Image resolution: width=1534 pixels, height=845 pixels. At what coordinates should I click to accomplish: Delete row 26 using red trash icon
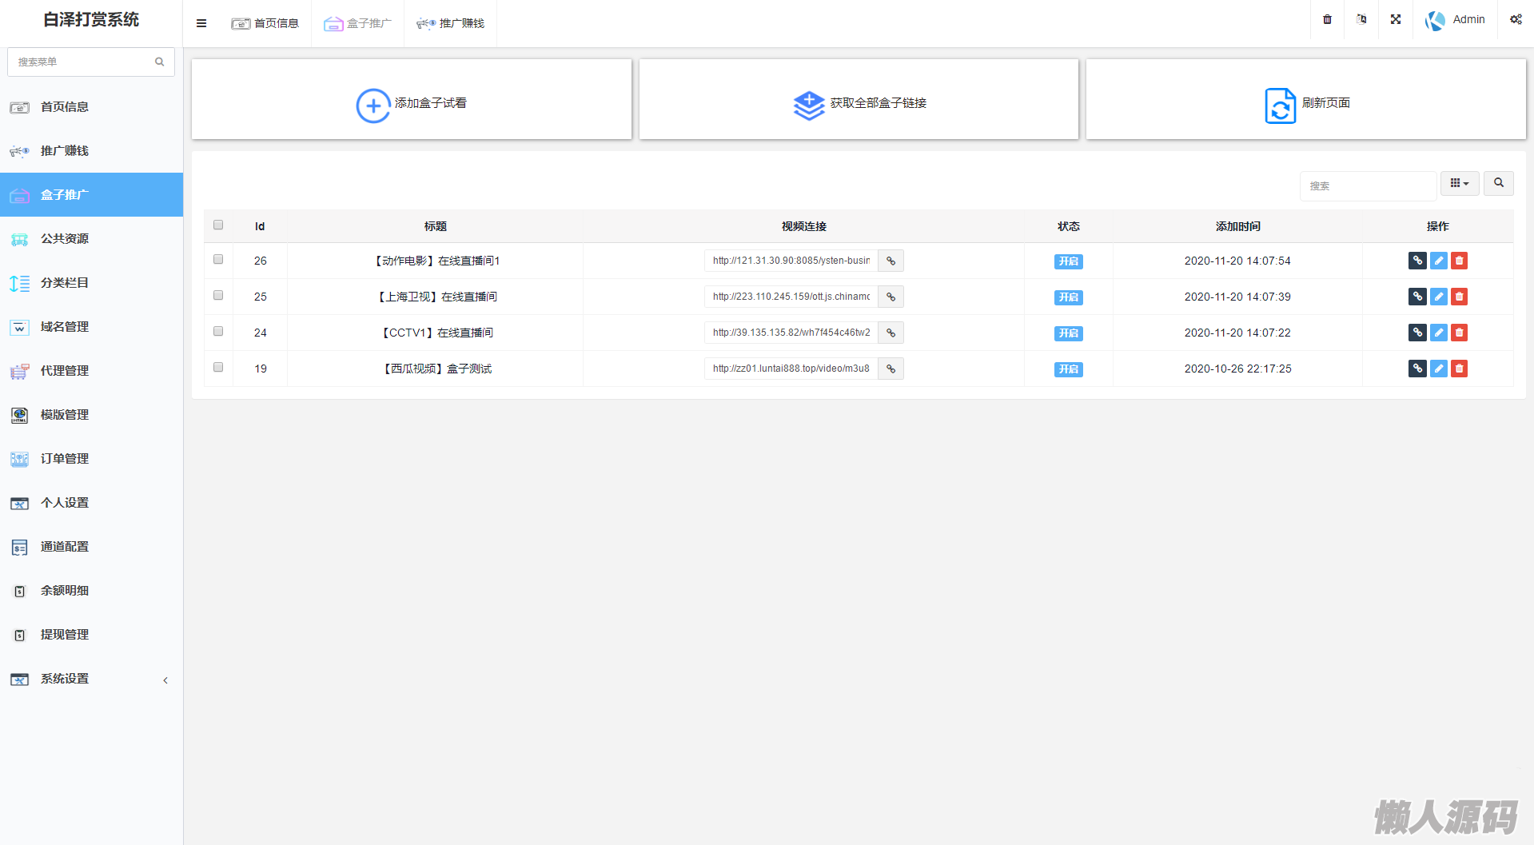(x=1459, y=261)
